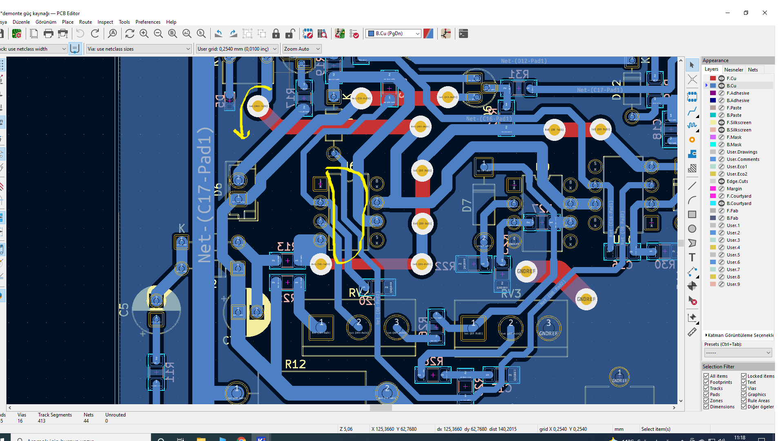This screenshot has height=441, width=784.
Task: Uncheck Tracks in Selection Filter
Action: pos(706,388)
